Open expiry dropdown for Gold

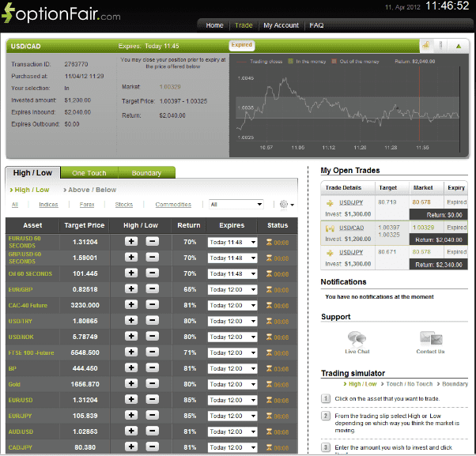pos(232,384)
